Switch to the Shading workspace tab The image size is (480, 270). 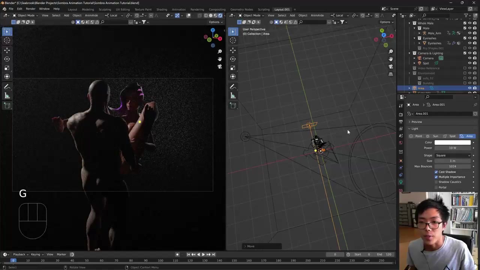click(x=162, y=9)
